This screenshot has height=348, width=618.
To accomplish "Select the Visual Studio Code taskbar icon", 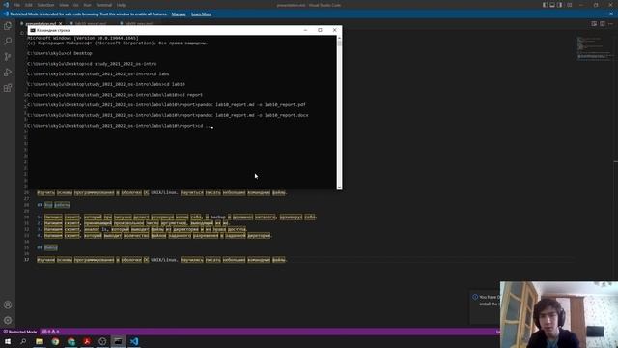I will tap(134, 341).
